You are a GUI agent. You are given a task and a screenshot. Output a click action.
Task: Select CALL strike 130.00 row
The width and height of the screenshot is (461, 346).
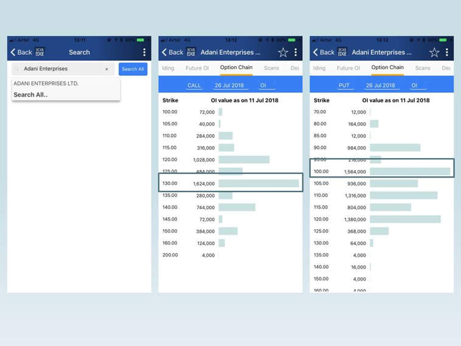coord(230,183)
